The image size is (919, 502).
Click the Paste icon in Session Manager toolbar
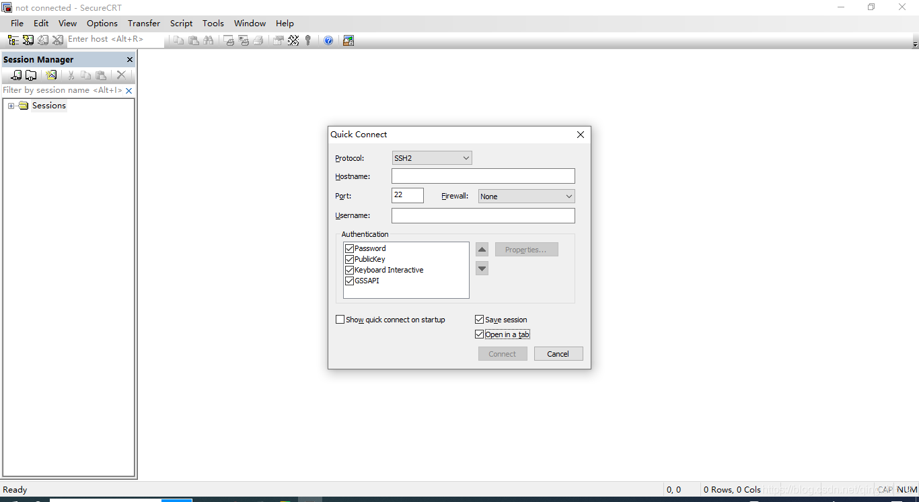(101, 75)
